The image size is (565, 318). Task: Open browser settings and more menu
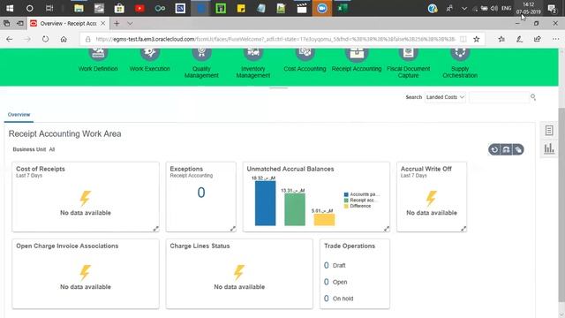coord(555,39)
